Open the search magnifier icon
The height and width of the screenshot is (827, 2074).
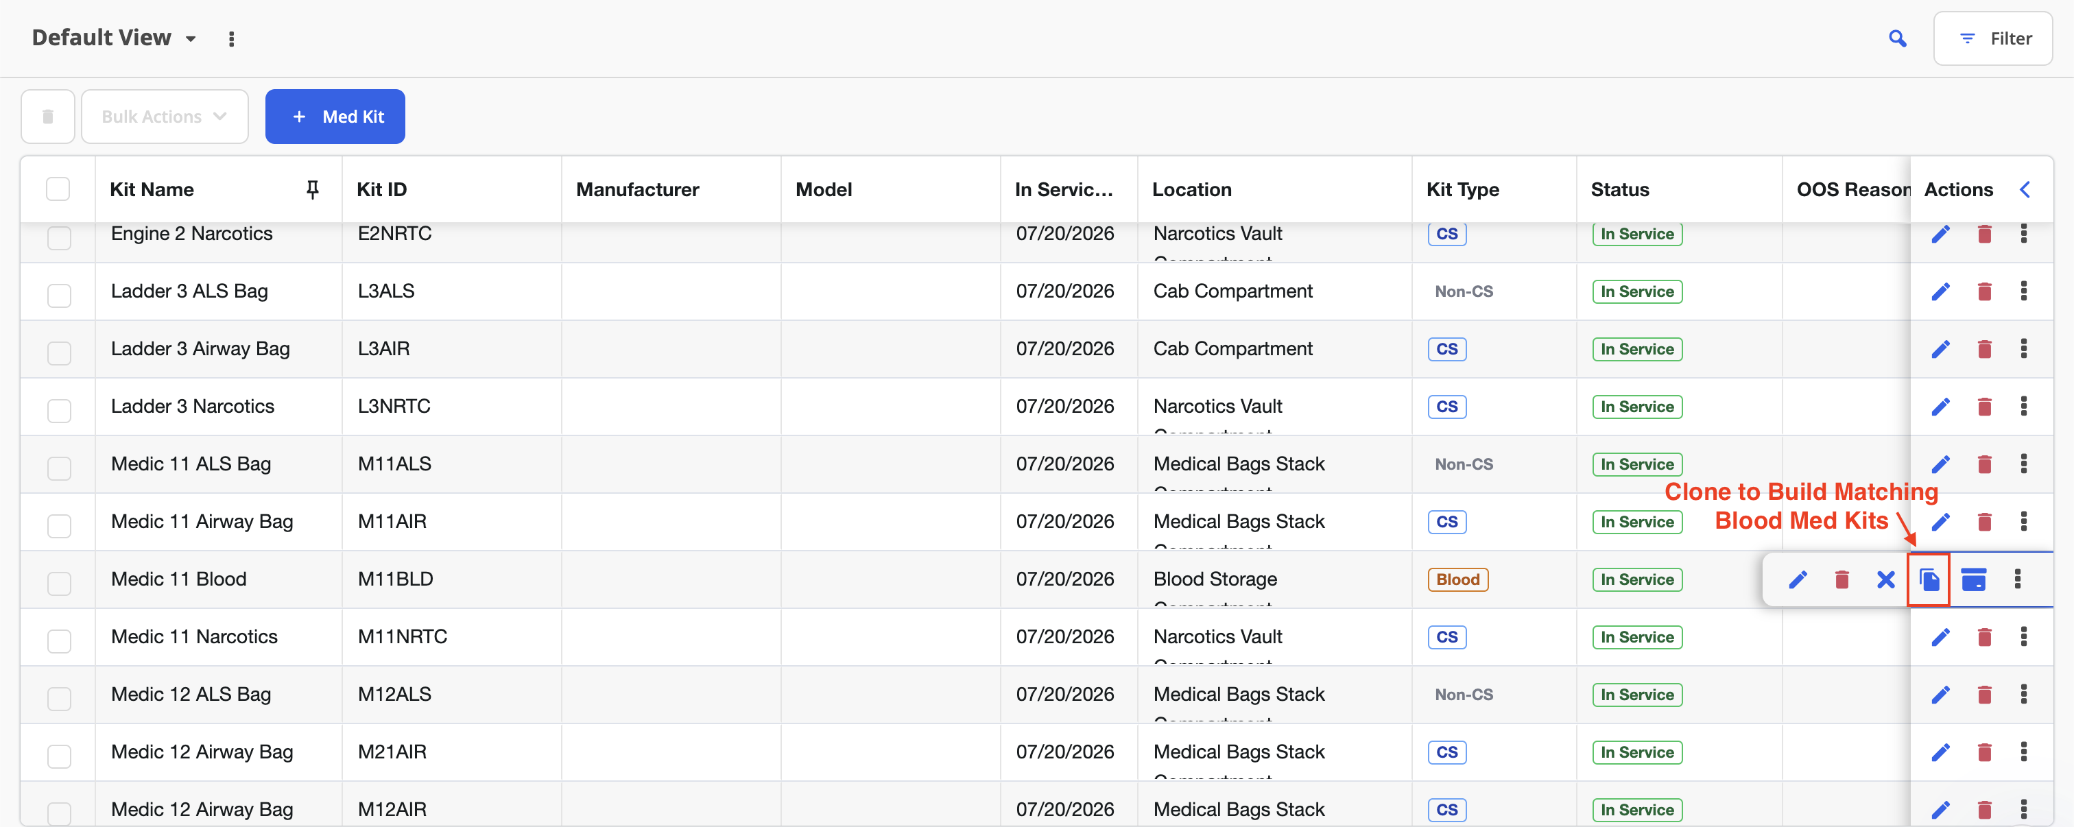click(x=1897, y=38)
